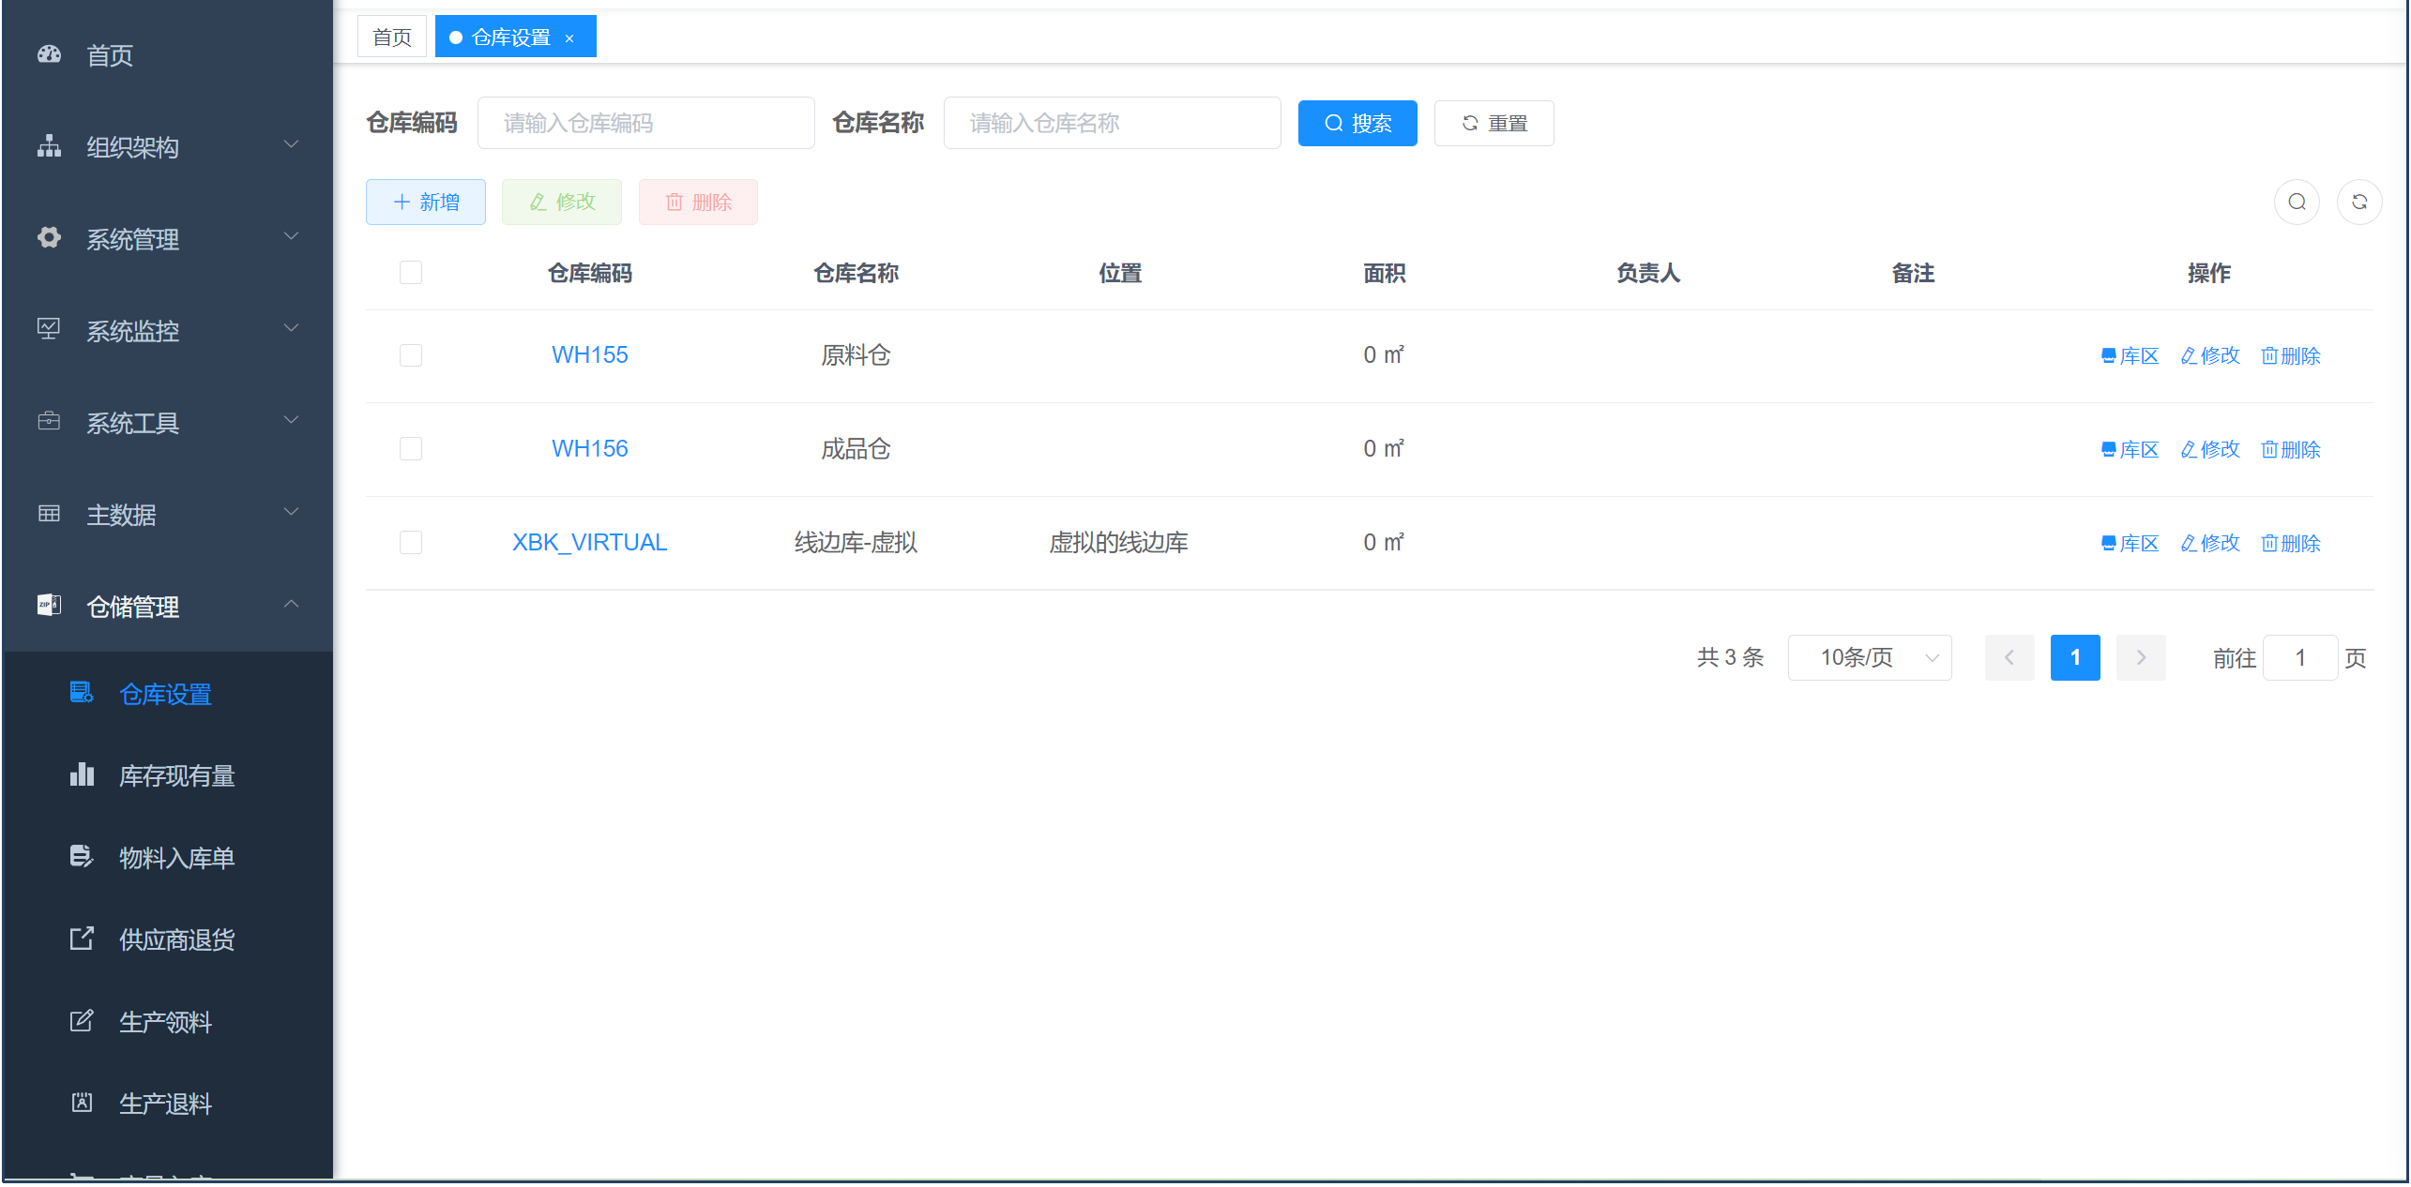2411x1187 pixels.
Task: Open the 10条/页 page size dropdown
Action: pos(1869,657)
